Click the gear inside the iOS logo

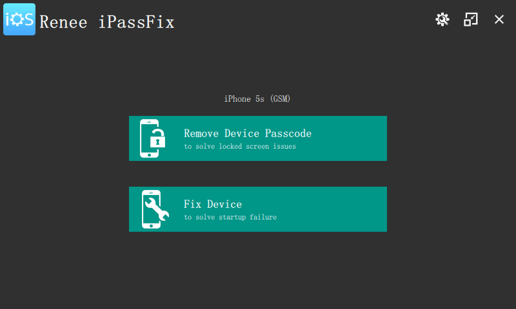click(x=19, y=19)
